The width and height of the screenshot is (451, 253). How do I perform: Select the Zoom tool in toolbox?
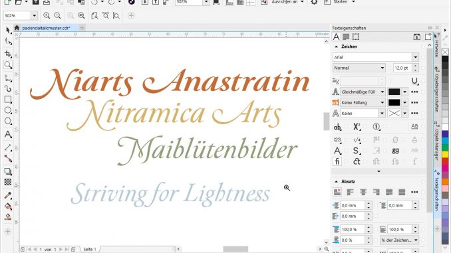pyautogui.click(x=8, y=65)
